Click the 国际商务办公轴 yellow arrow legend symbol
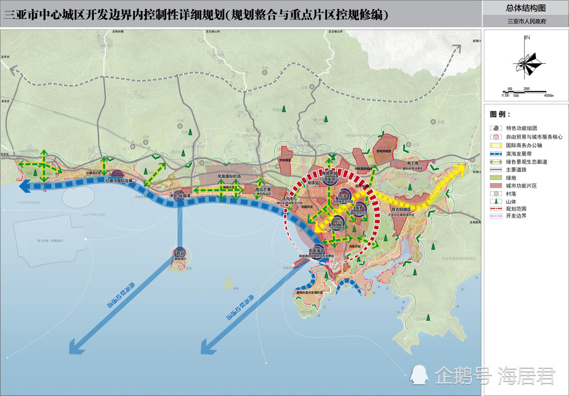This screenshot has height=396, width=569. point(496,145)
